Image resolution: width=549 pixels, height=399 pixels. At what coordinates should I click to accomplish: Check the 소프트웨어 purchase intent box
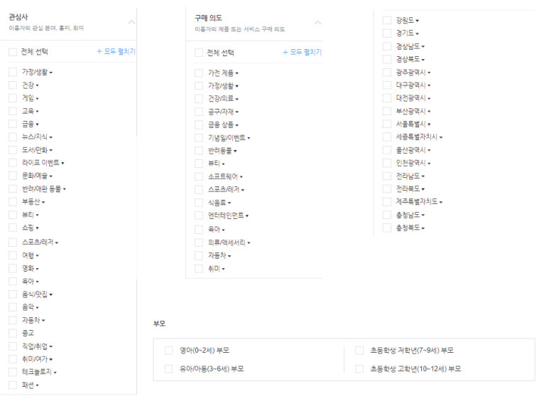click(x=199, y=176)
